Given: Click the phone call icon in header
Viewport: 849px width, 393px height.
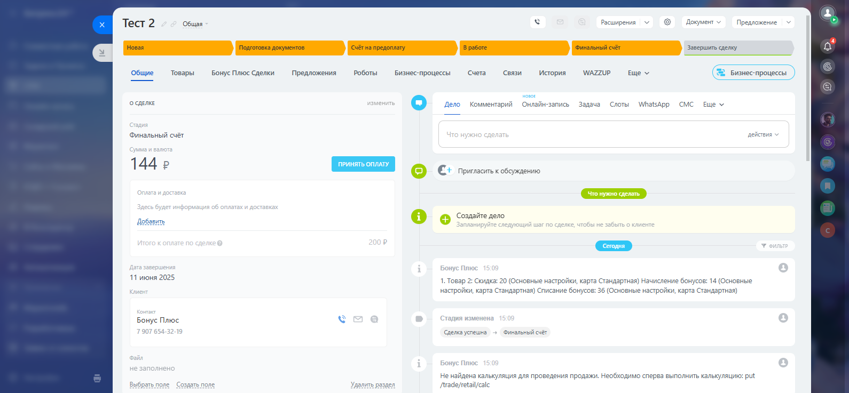Looking at the screenshot, I should click(537, 22).
